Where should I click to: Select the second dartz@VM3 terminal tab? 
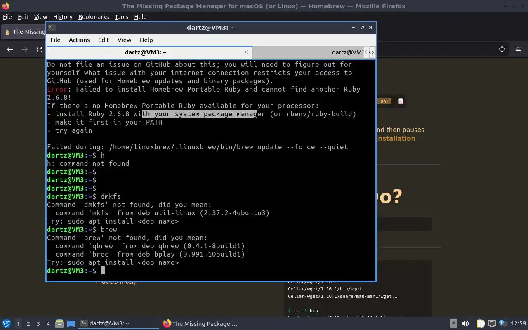click(x=307, y=52)
